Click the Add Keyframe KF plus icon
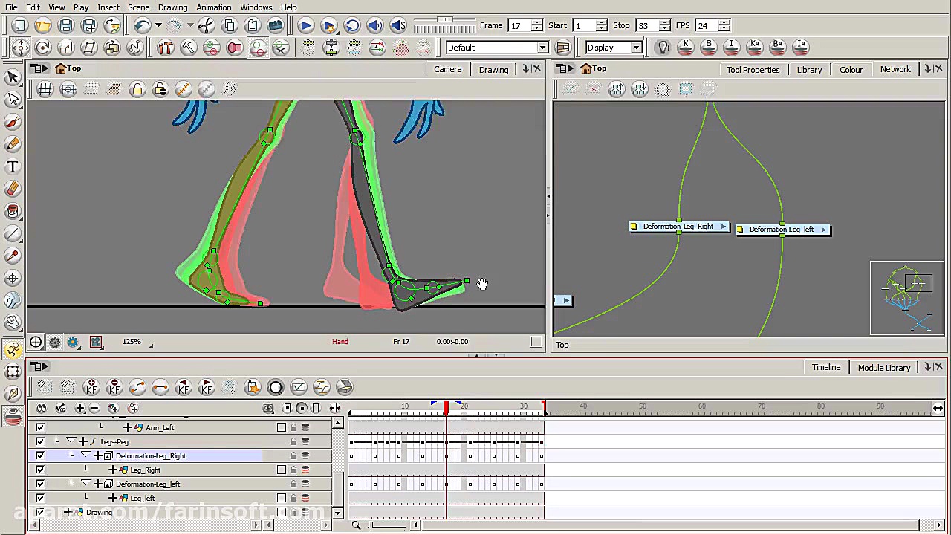 pos(91,387)
